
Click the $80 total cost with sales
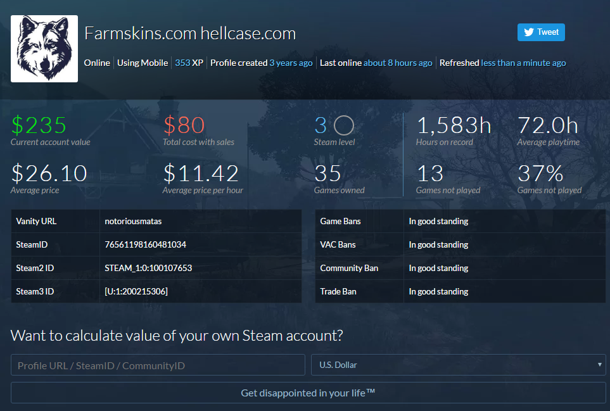click(184, 125)
